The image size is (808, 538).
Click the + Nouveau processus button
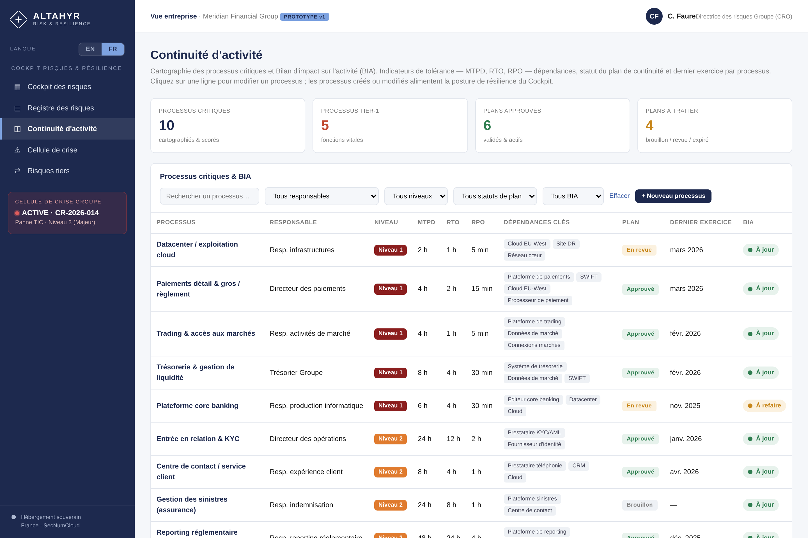pos(673,196)
